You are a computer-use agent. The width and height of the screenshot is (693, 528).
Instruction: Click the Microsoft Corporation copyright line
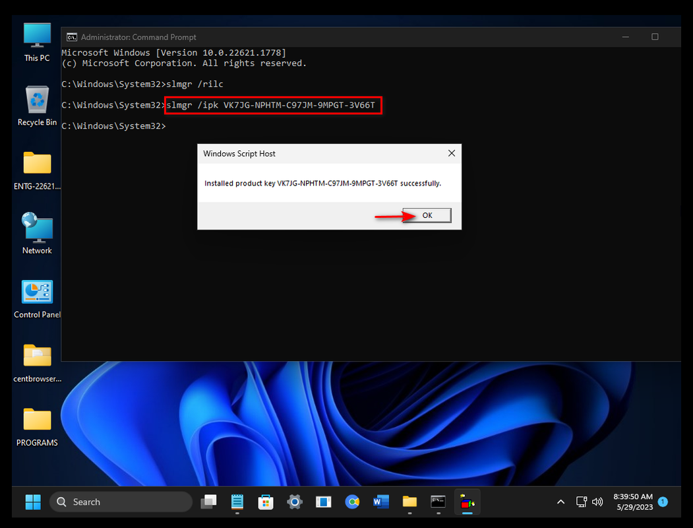[x=184, y=63]
